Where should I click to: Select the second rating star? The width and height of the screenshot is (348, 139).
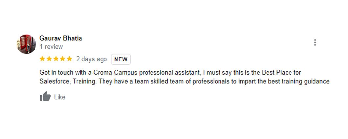49,59
